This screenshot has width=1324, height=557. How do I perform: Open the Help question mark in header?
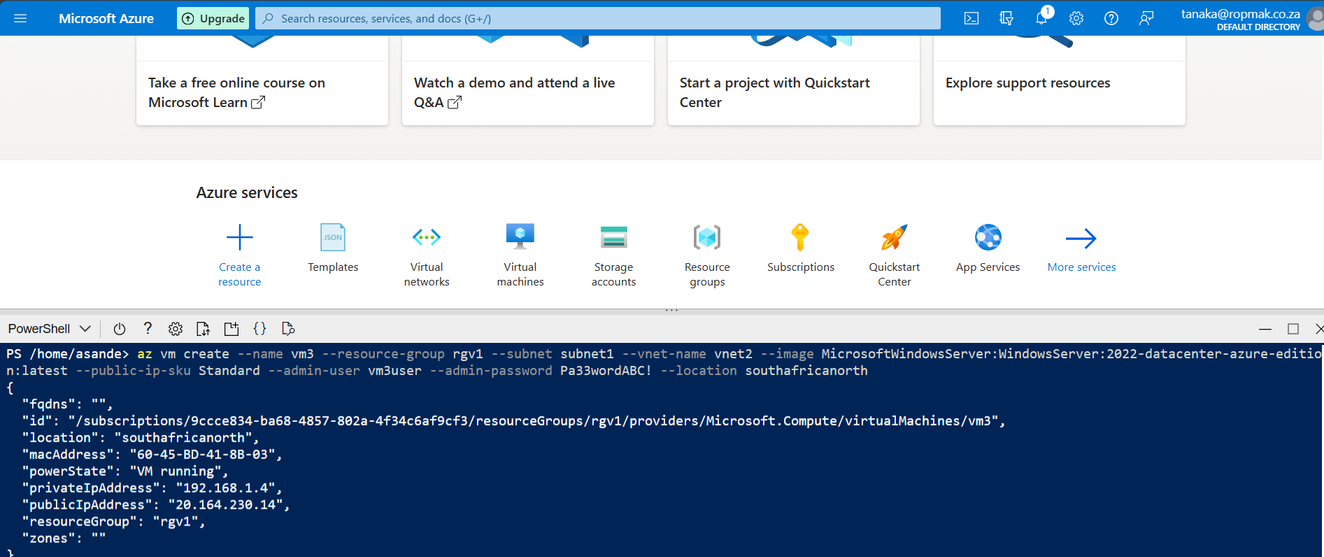tap(1111, 18)
